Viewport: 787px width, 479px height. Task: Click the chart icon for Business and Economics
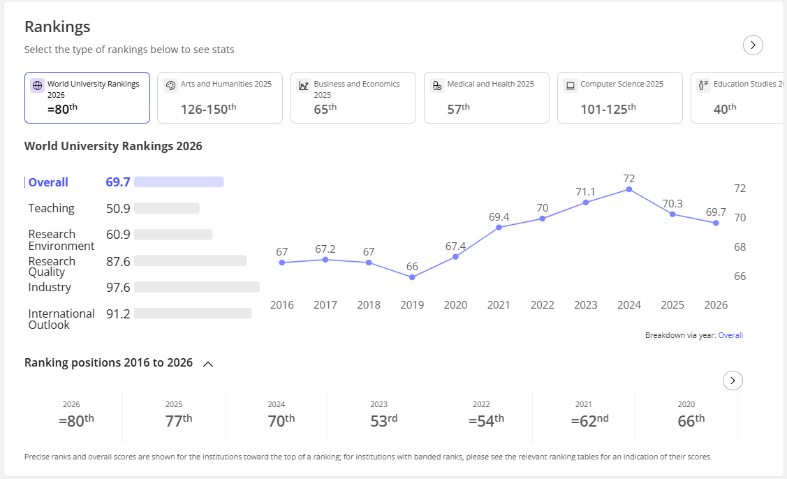coord(304,85)
